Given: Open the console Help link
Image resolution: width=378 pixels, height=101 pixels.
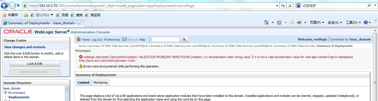Looking at the screenshot, I should click(x=142, y=40).
